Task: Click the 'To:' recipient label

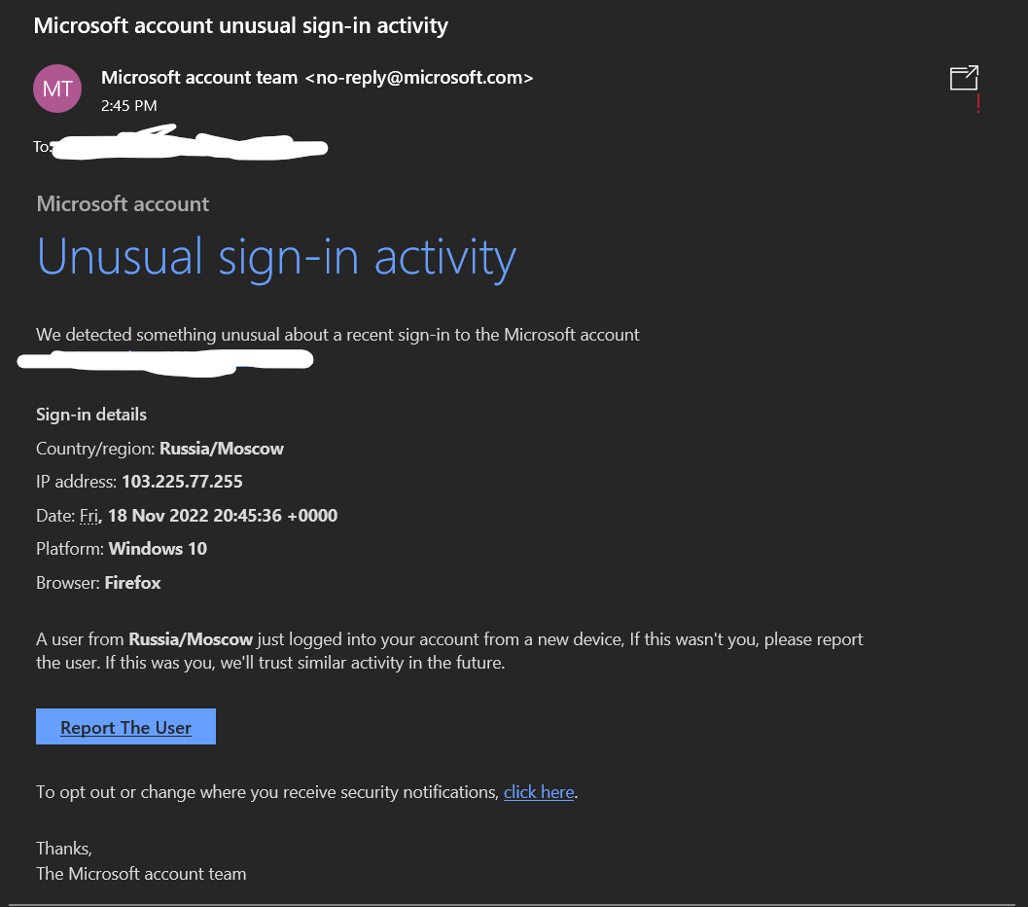Action: point(42,146)
